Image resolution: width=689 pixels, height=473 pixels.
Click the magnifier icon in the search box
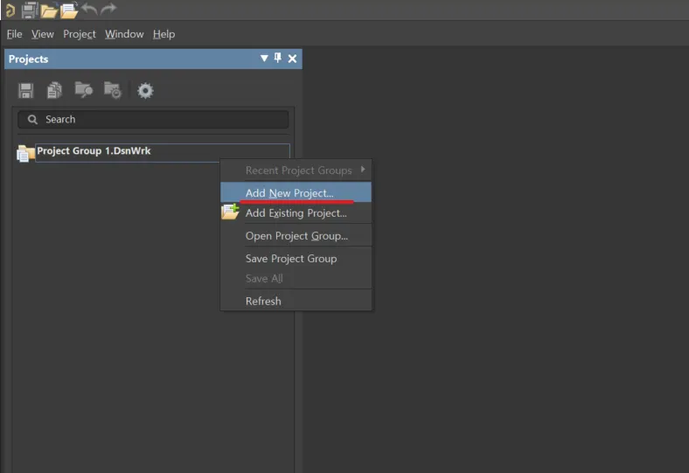pos(32,120)
